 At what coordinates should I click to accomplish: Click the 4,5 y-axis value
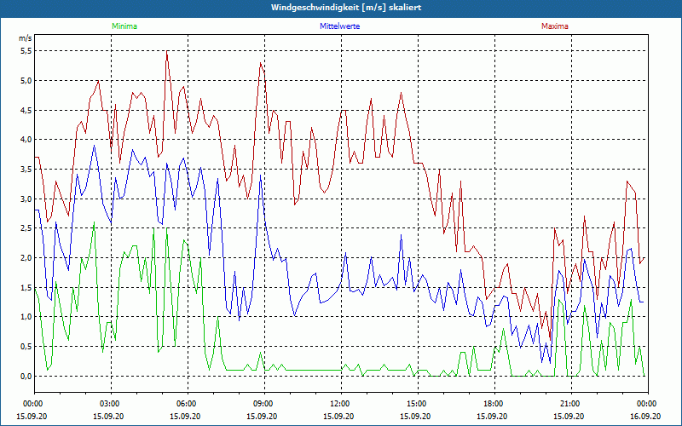pyautogui.click(x=26, y=110)
